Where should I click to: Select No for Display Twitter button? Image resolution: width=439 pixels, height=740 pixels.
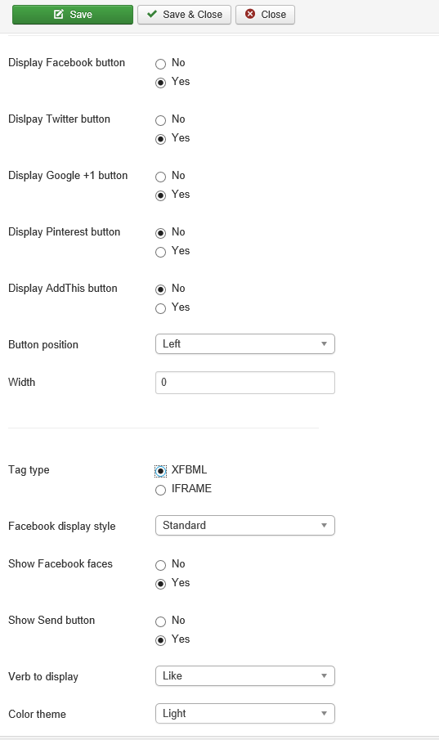coord(160,120)
